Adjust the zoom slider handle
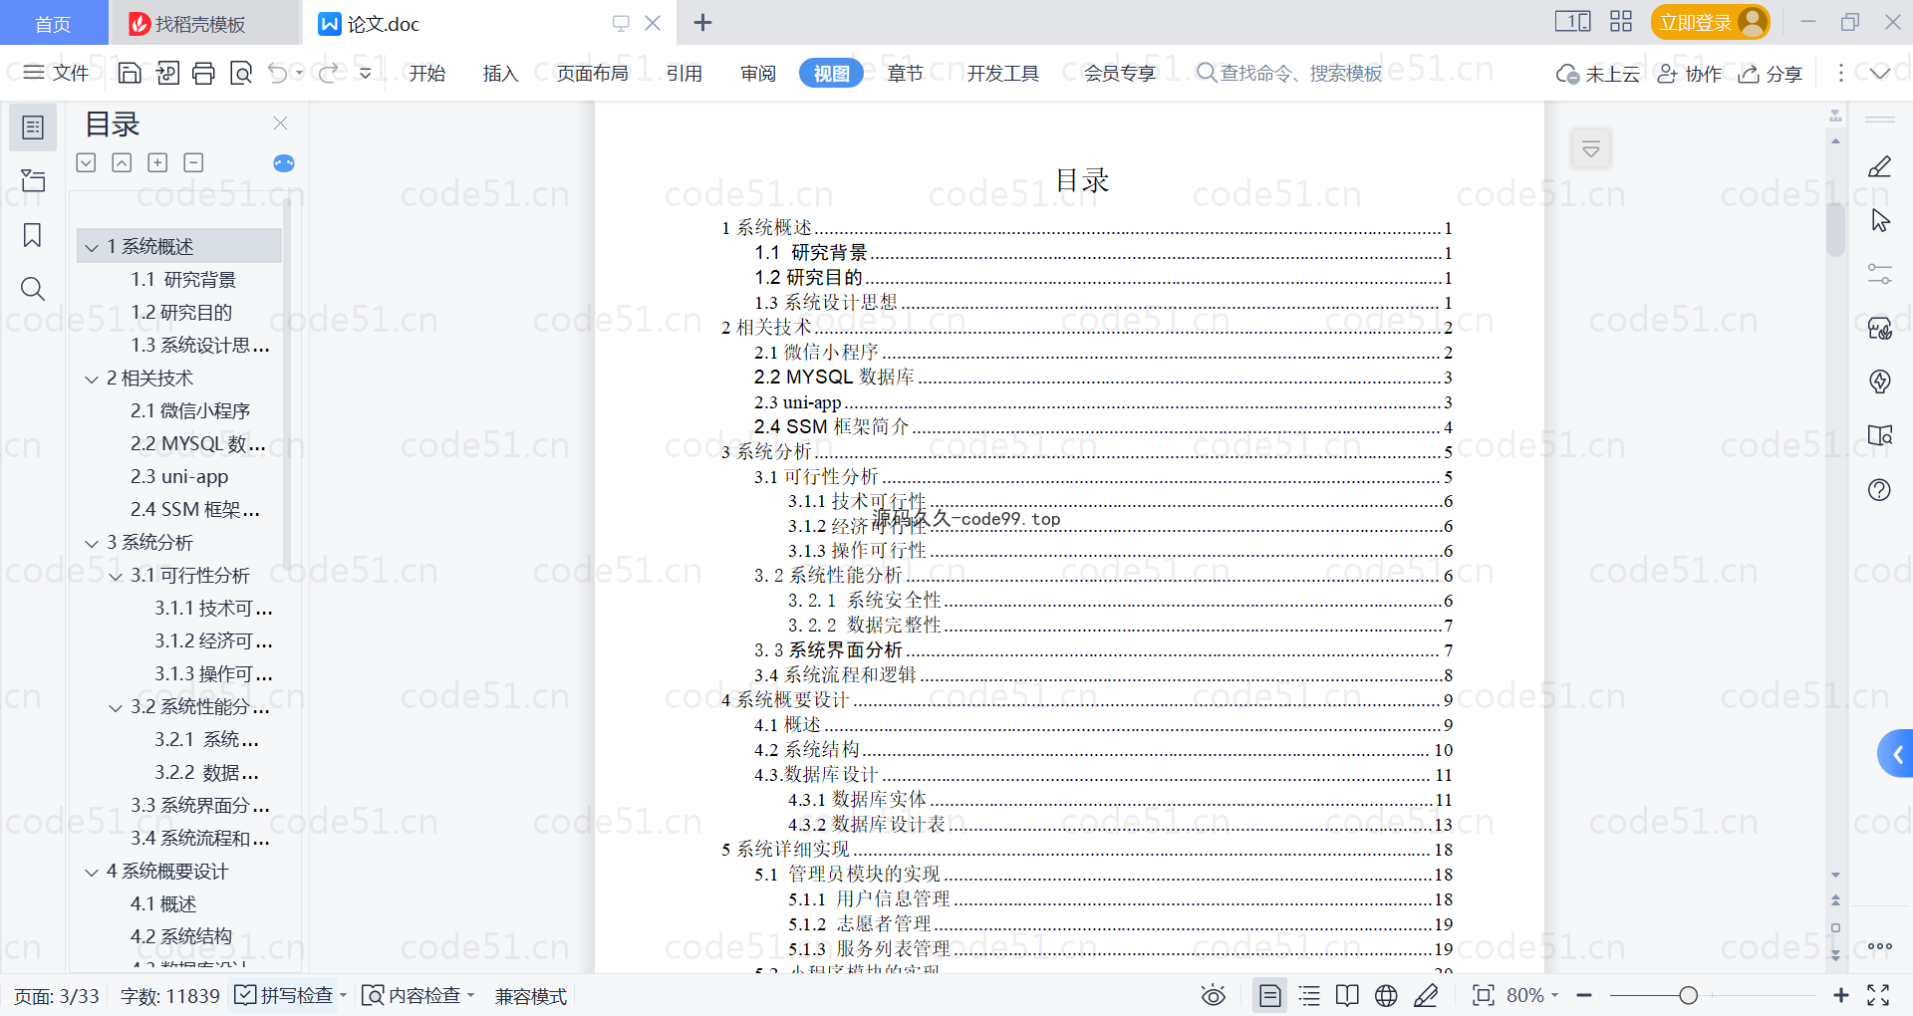 click(1688, 995)
